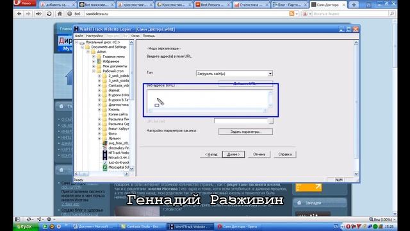
Task: Click inside the Web addresses URL text area
Action: (208, 99)
